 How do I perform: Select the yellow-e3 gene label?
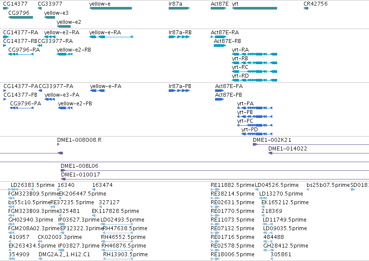(56, 13)
